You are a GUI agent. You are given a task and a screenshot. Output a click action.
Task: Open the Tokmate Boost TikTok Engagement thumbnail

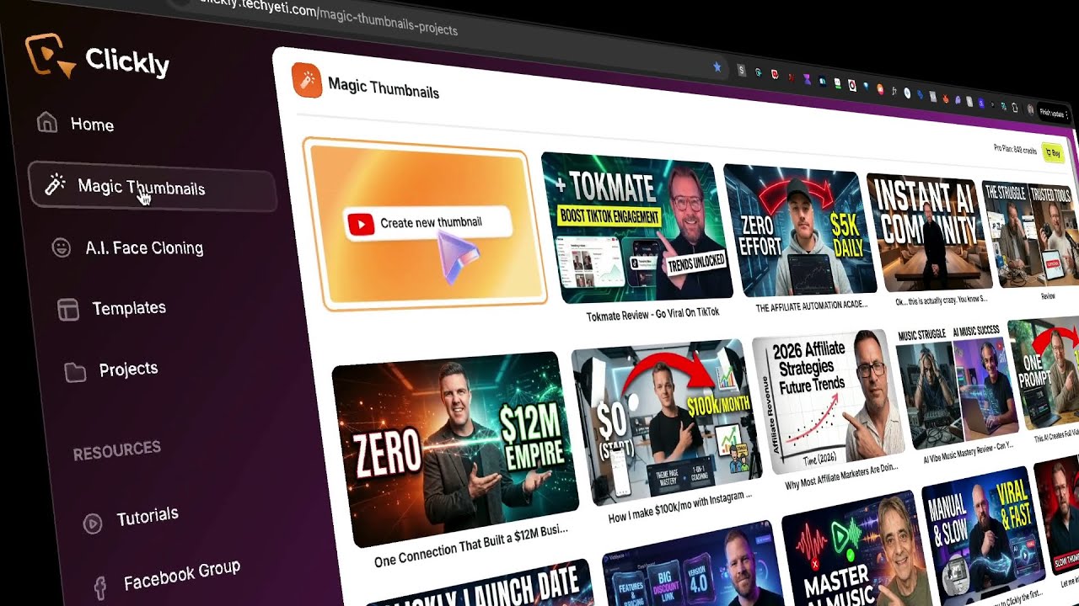point(636,227)
